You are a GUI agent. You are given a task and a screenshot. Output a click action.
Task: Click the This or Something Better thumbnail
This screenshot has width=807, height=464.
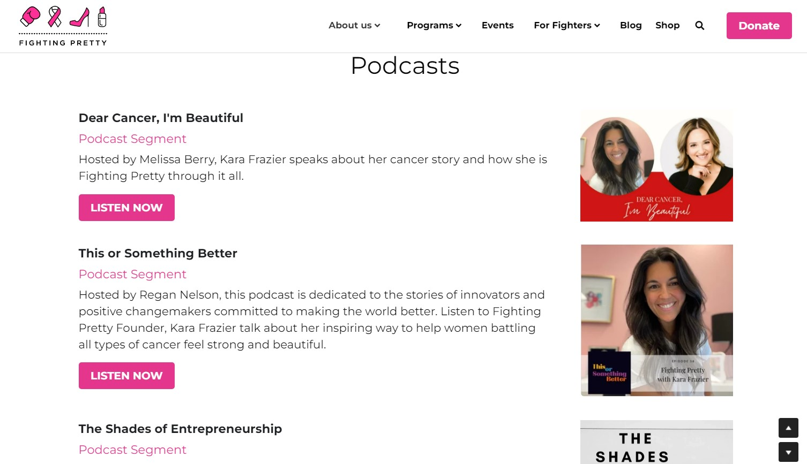click(x=656, y=320)
